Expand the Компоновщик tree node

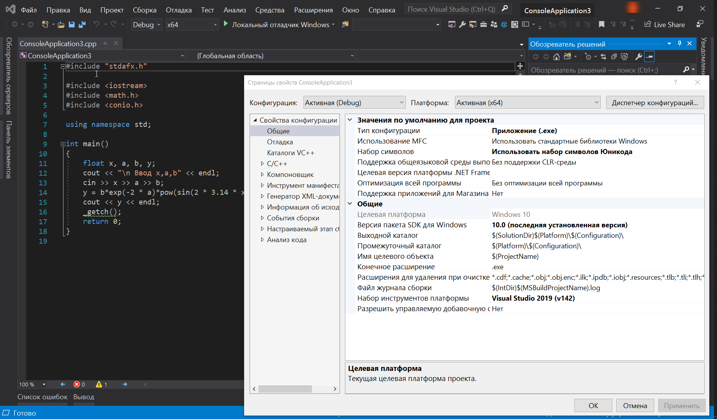(262, 175)
